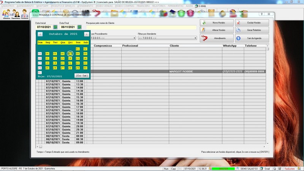
Task: Select day 01 in the calendar
Action: (78, 49)
